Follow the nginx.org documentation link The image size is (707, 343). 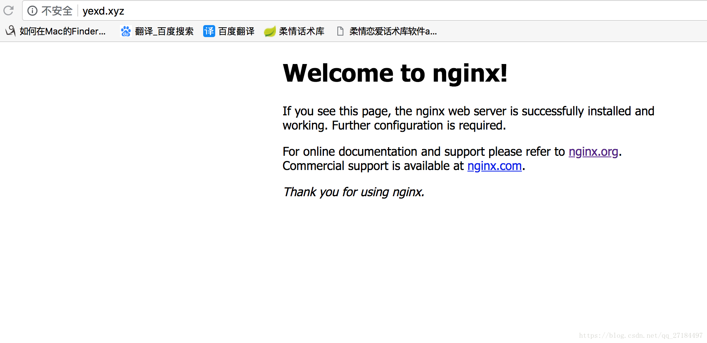(x=593, y=152)
